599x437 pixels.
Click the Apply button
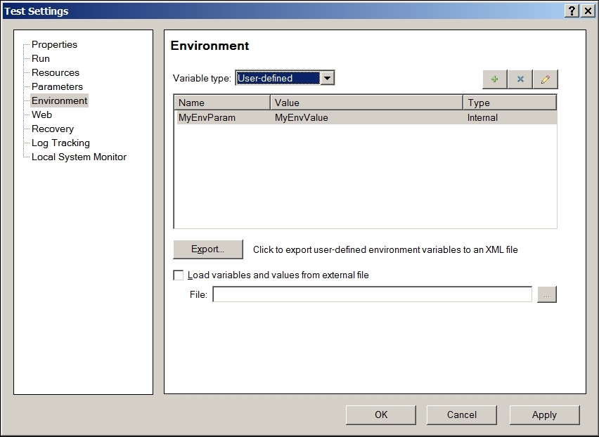pos(544,415)
